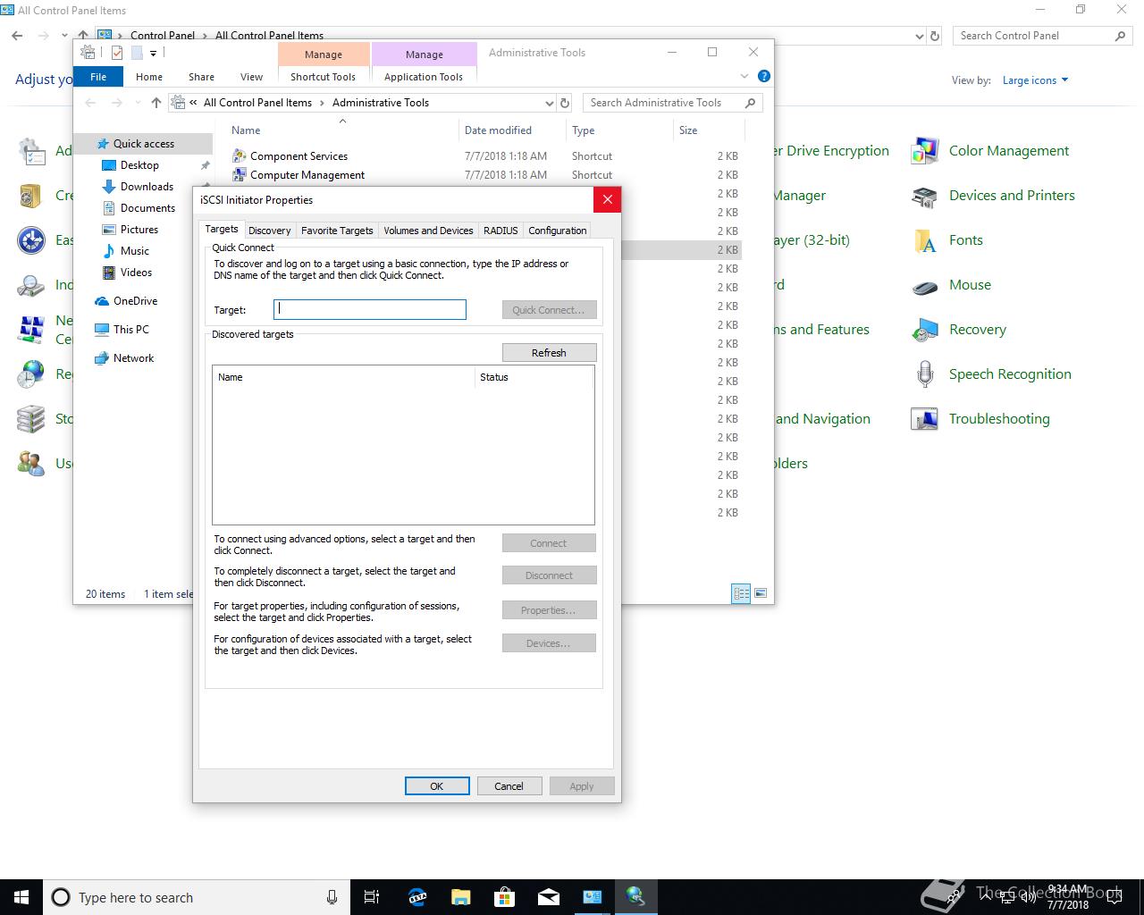The image size is (1144, 915).
Task: Sort Discovered targets by Status column
Action: pos(534,377)
